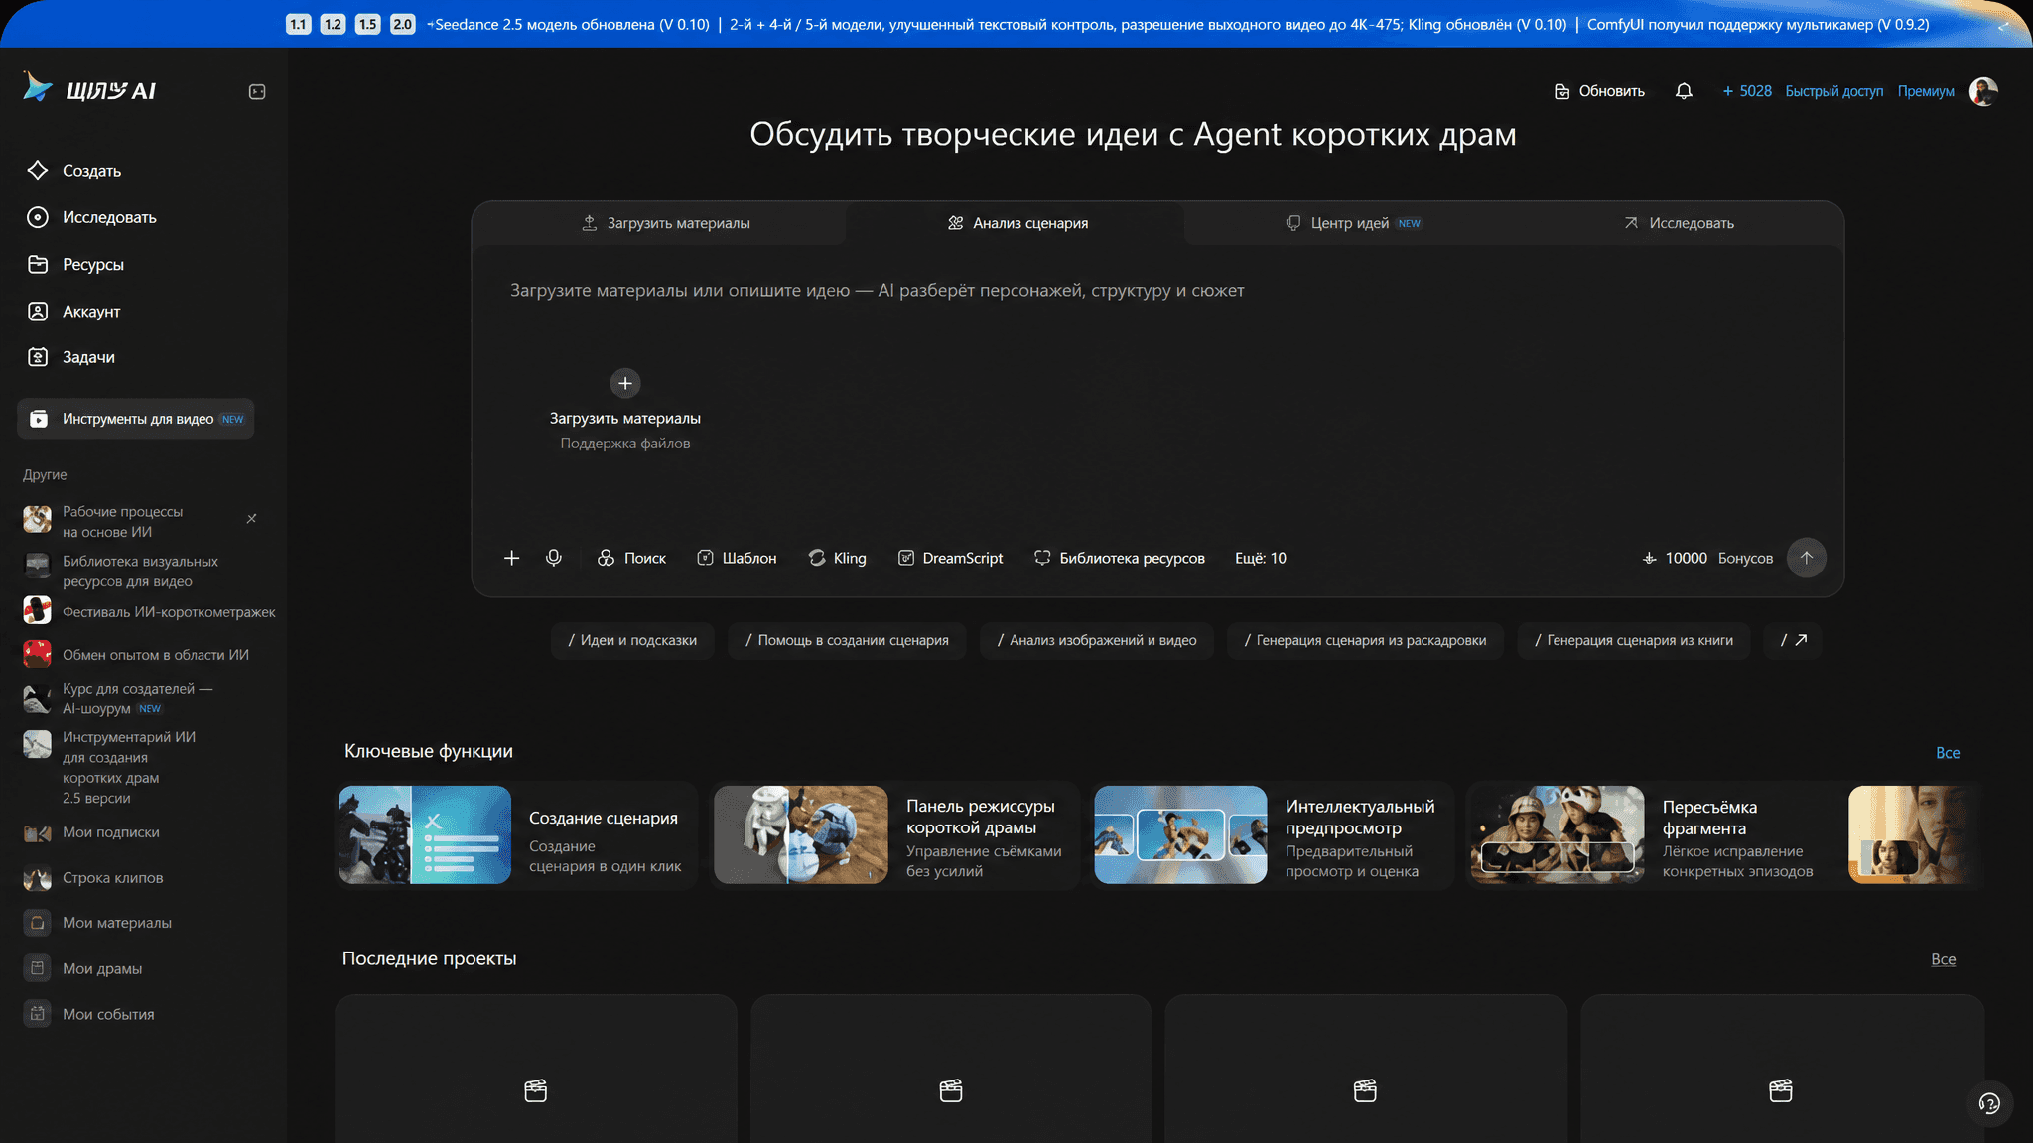Dismiss the 'Рабочие процессы' sidebar item
The height and width of the screenshot is (1143, 2033).
(252, 518)
